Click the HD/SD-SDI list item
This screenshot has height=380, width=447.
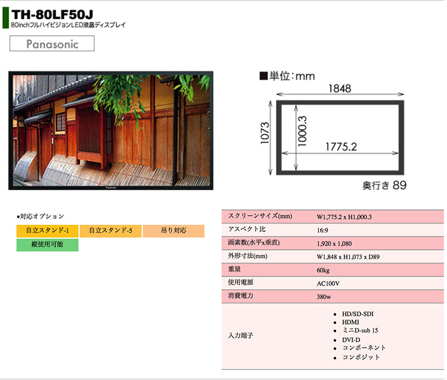358,314
